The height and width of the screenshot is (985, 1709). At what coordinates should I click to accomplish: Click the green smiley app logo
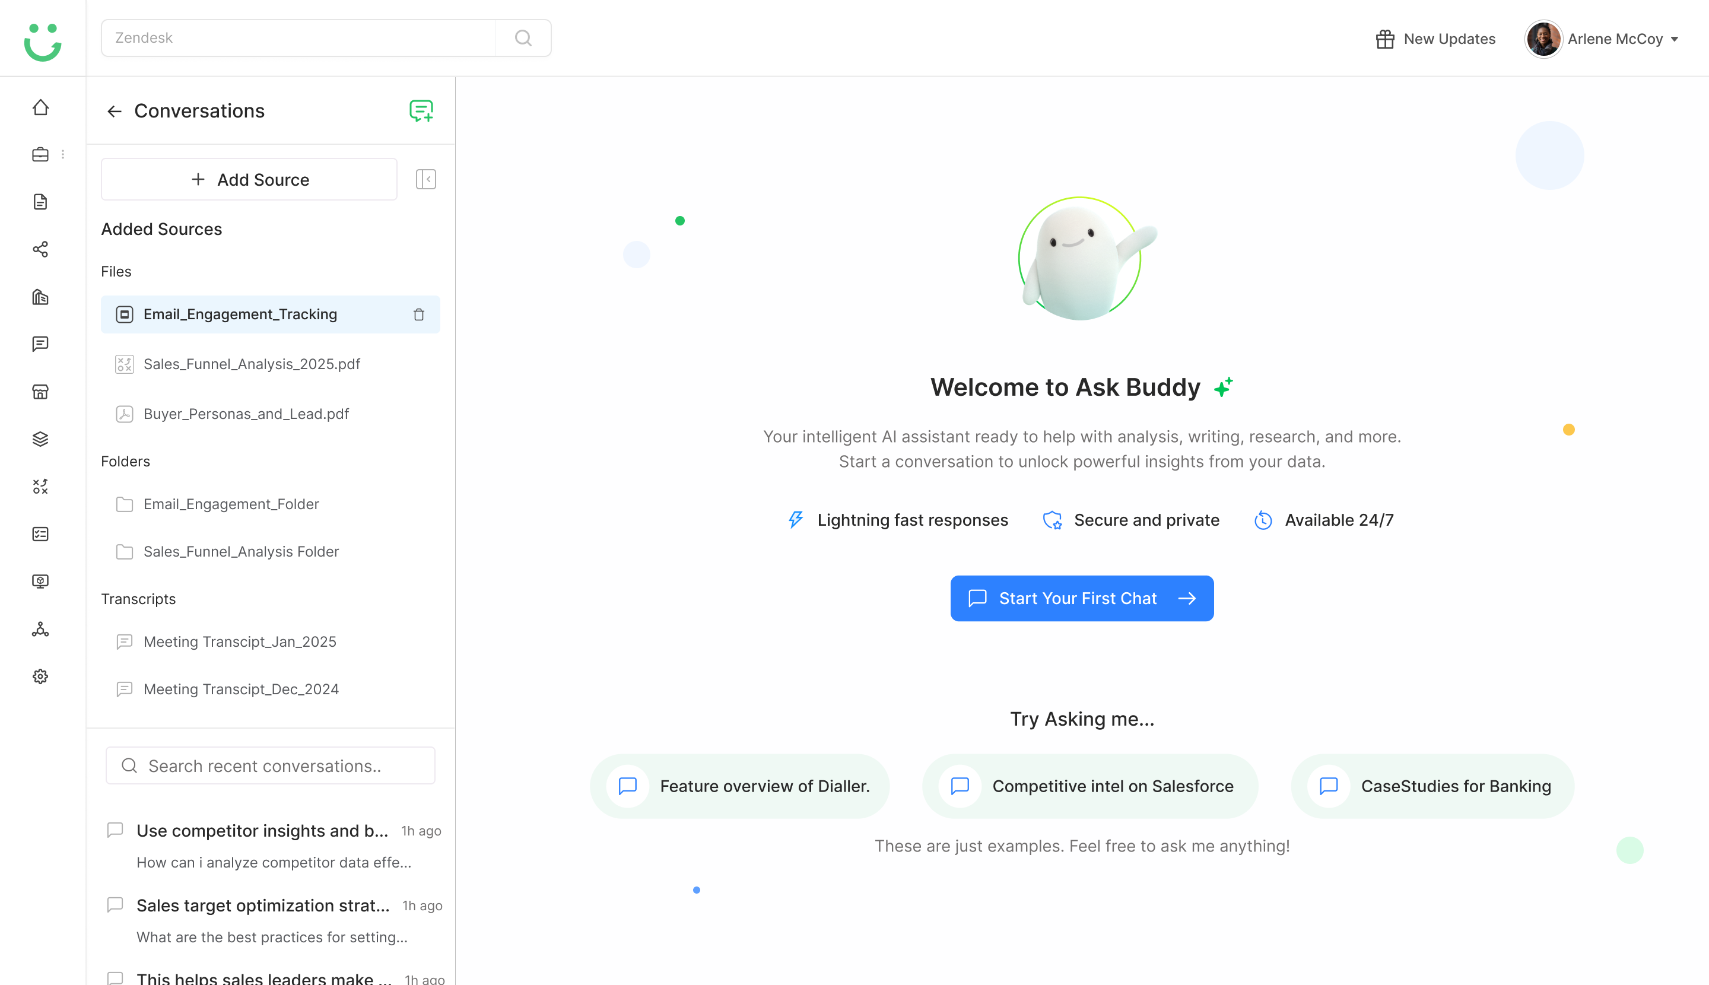[43, 42]
